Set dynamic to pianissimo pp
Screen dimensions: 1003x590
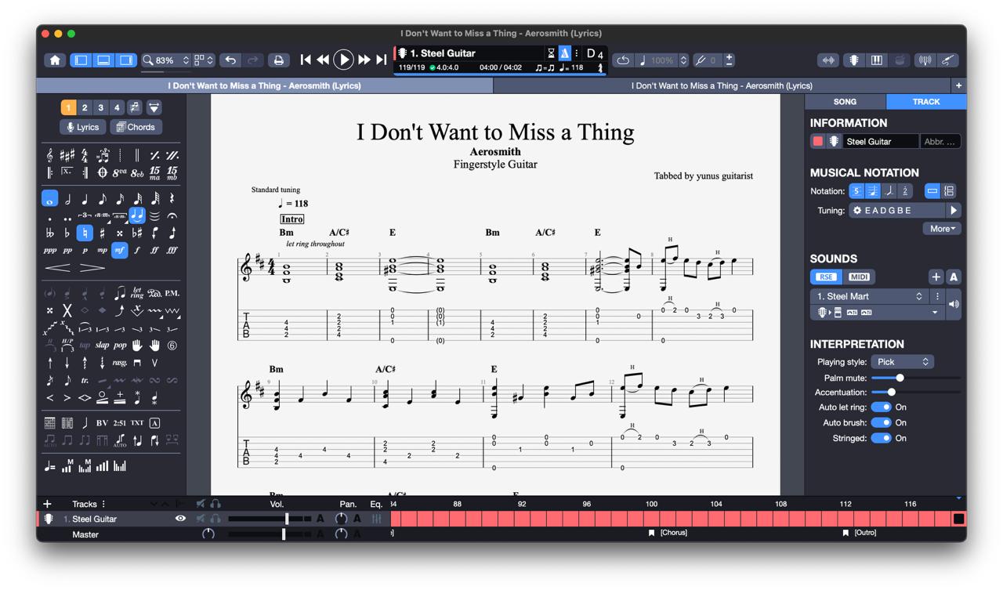(x=67, y=251)
